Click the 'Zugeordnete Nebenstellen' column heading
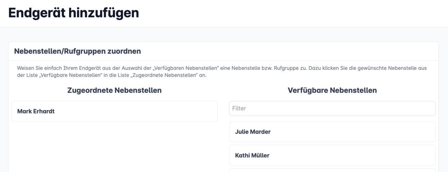448x172 pixels. click(x=114, y=90)
